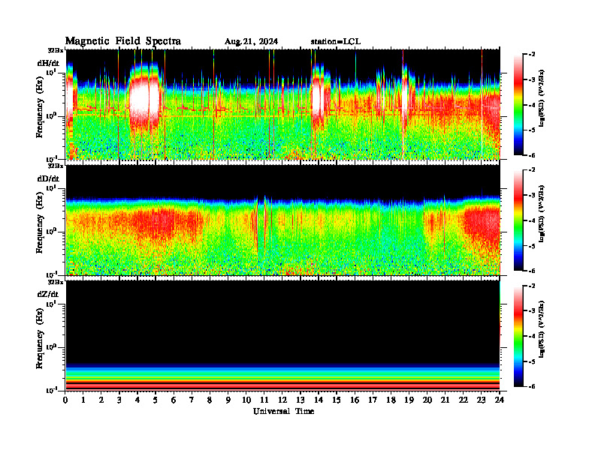Click the 'Aug.21, 2024' date label
This screenshot has width=595, height=459.
coord(251,41)
